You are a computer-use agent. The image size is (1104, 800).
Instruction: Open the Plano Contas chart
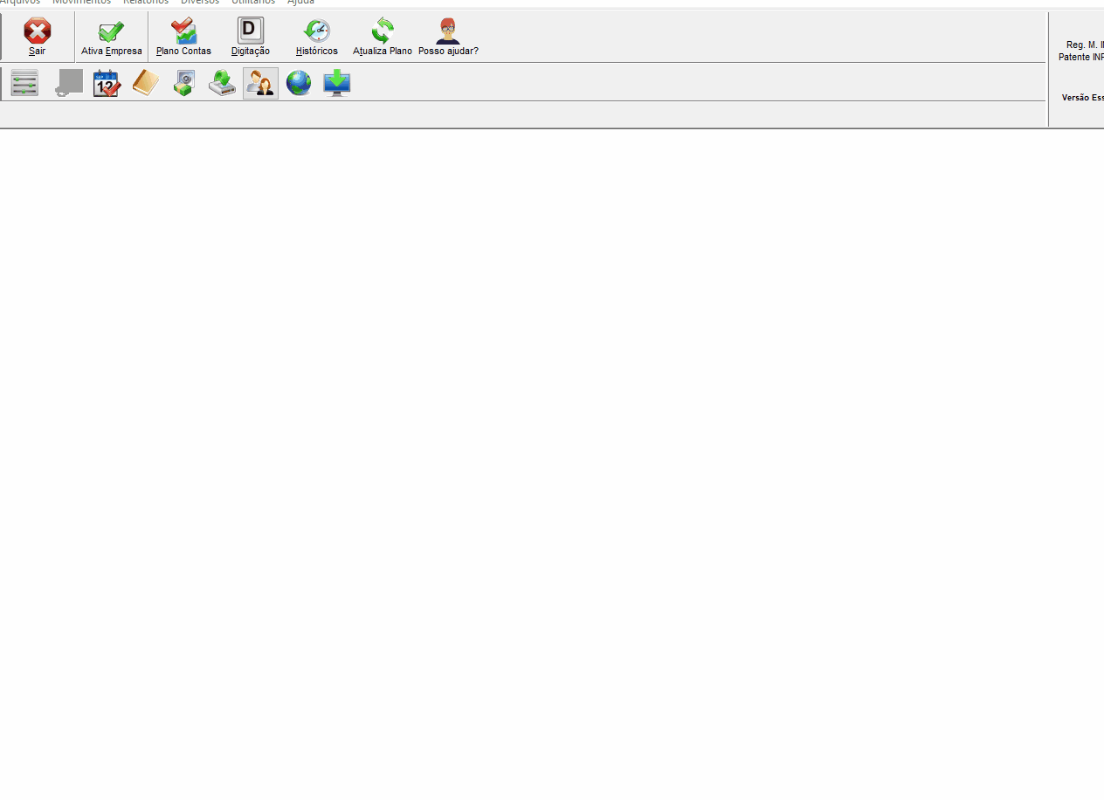(x=183, y=37)
